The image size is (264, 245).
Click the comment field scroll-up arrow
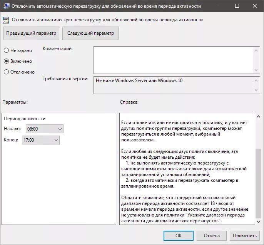coord(256,50)
